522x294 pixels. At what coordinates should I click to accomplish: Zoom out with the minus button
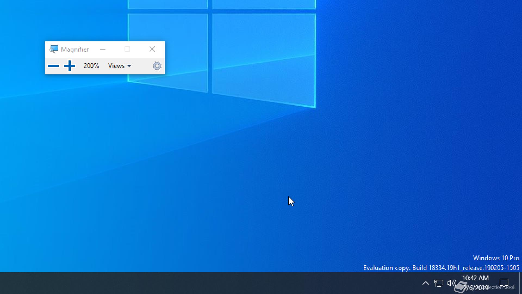click(53, 66)
